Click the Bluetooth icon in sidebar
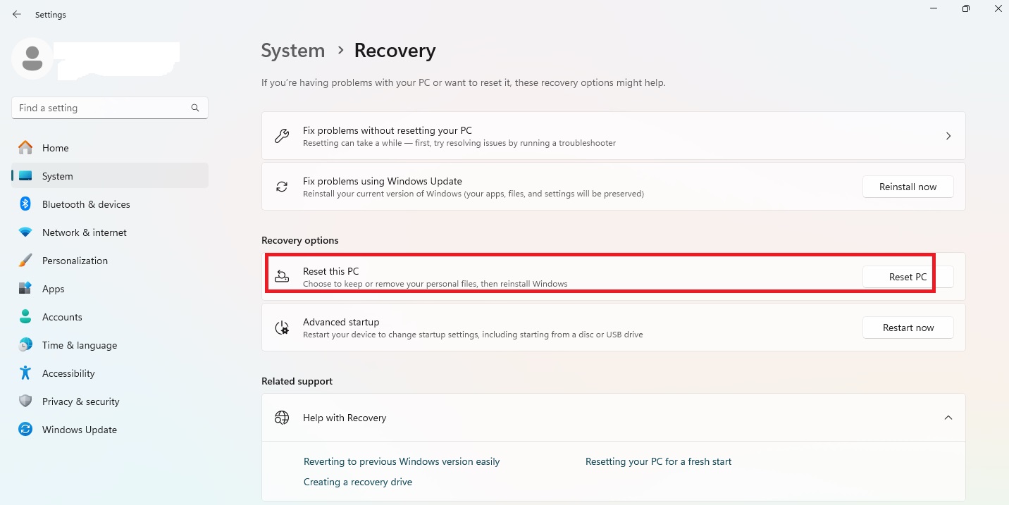This screenshot has height=505, width=1009. pos(25,204)
